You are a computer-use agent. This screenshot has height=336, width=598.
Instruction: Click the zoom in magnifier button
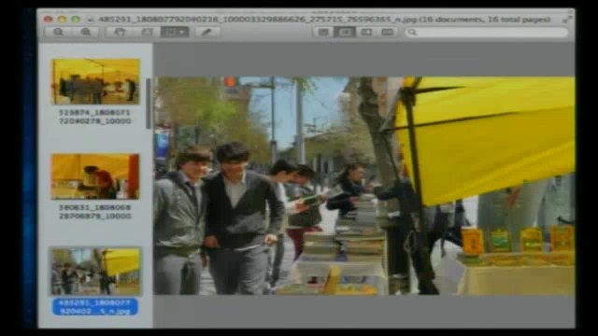(x=85, y=32)
